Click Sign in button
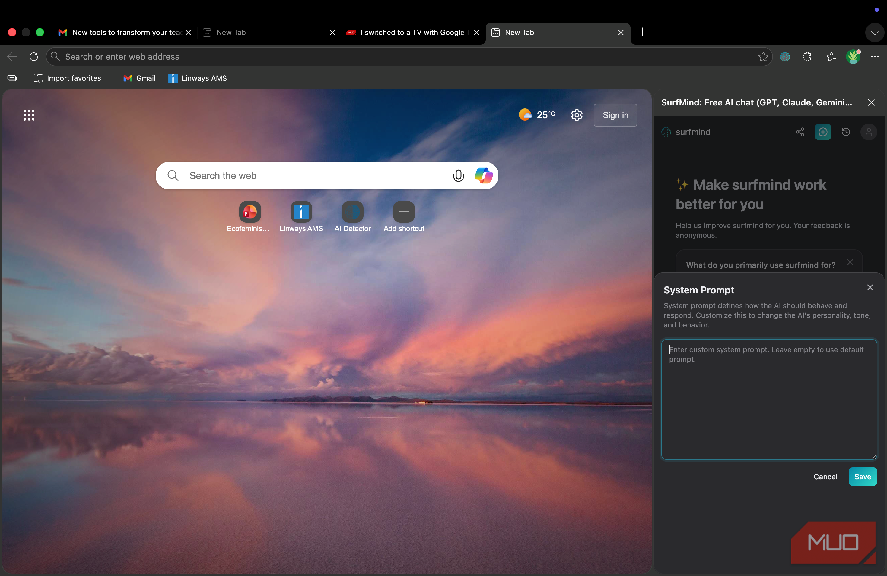887x576 pixels. pyautogui.click(x=615, y=115)
